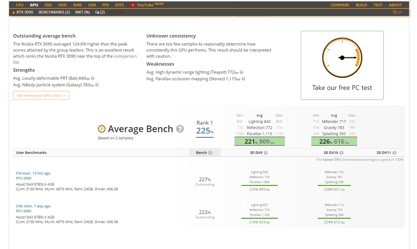This screenshot has width=417, height=249.
Task: Click the YouTube logo icon
Action: (x=133, y=5)
